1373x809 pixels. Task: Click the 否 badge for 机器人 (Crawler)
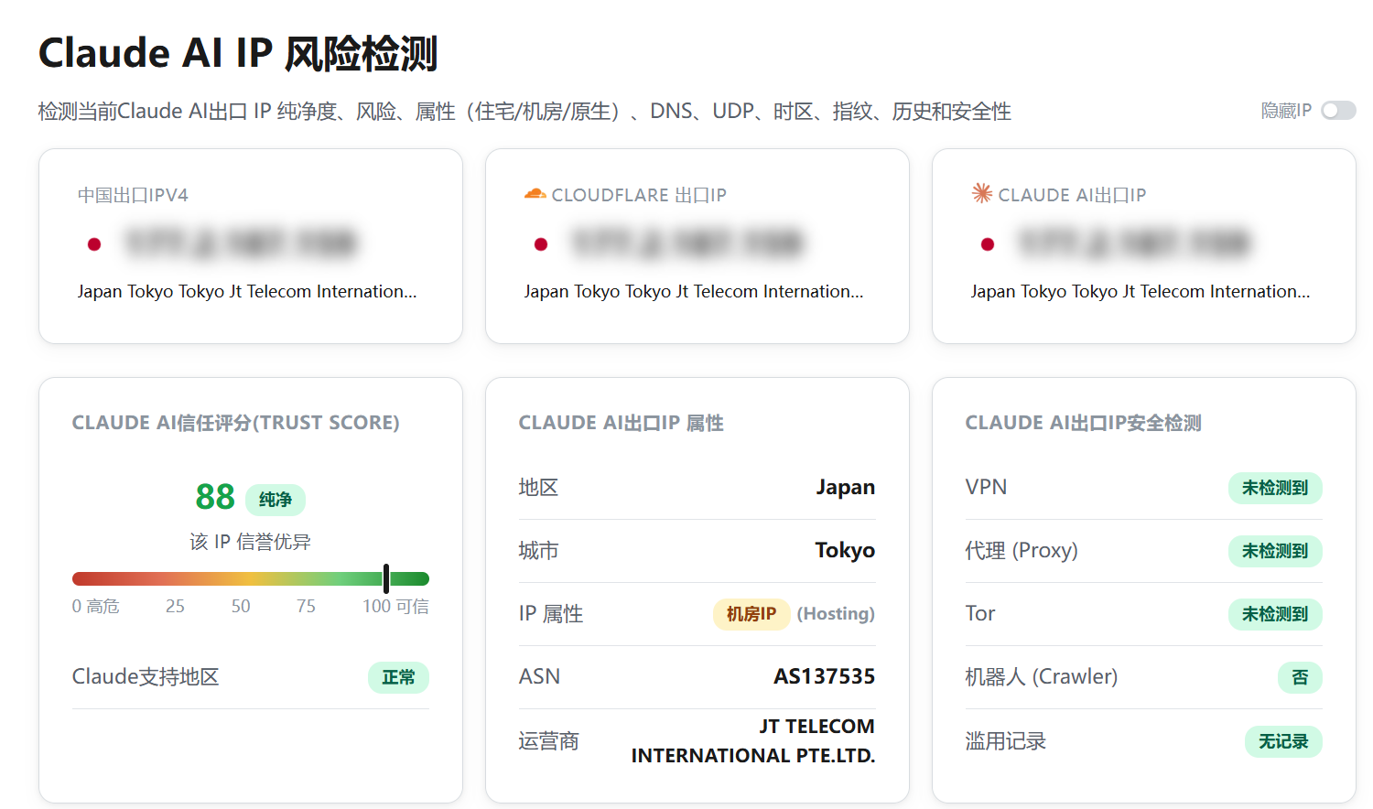click(x=1300, y=677)
